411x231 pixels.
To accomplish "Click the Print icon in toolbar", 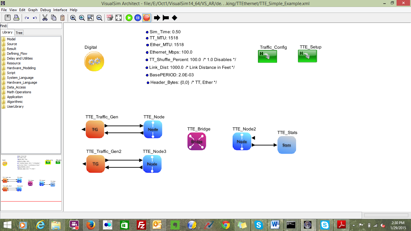I will pyautogui.click(x=16, y=18).
